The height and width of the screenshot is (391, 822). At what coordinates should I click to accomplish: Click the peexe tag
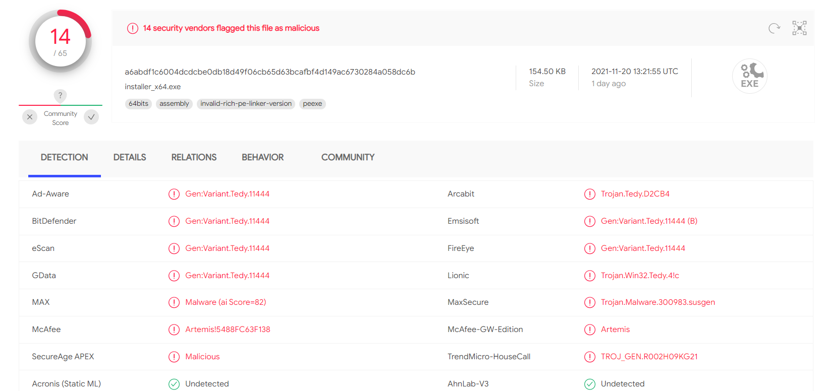(x=312, y=104)
